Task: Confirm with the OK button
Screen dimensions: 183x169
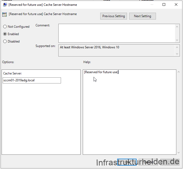Action: [x=127, y=162]
